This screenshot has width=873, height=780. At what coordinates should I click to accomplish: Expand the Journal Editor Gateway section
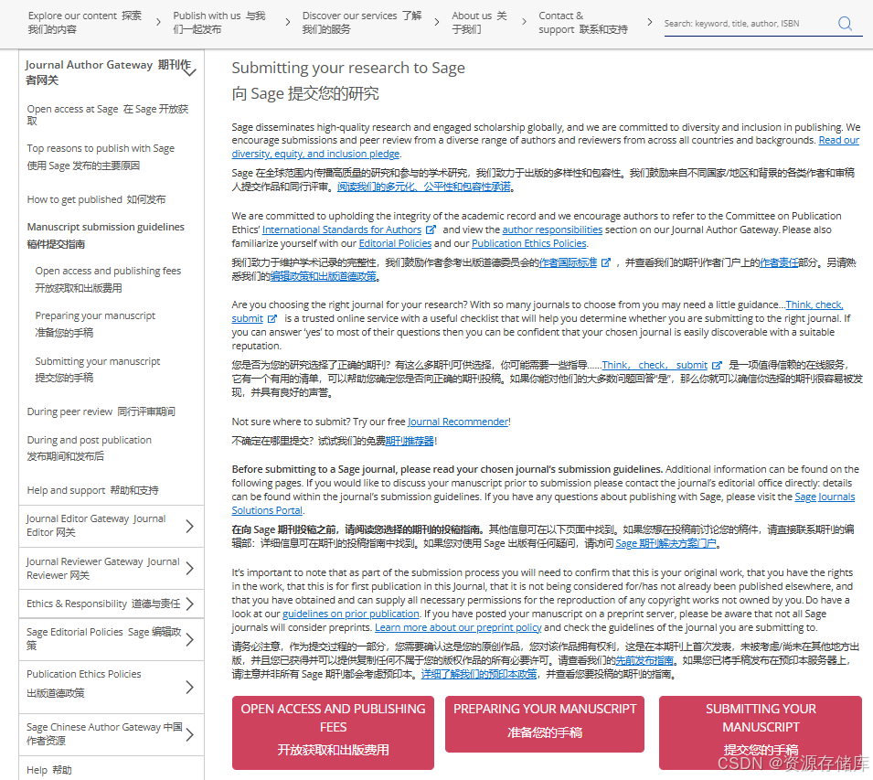189,526
